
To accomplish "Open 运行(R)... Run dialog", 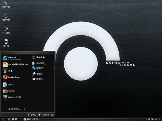I will point(39,79).
